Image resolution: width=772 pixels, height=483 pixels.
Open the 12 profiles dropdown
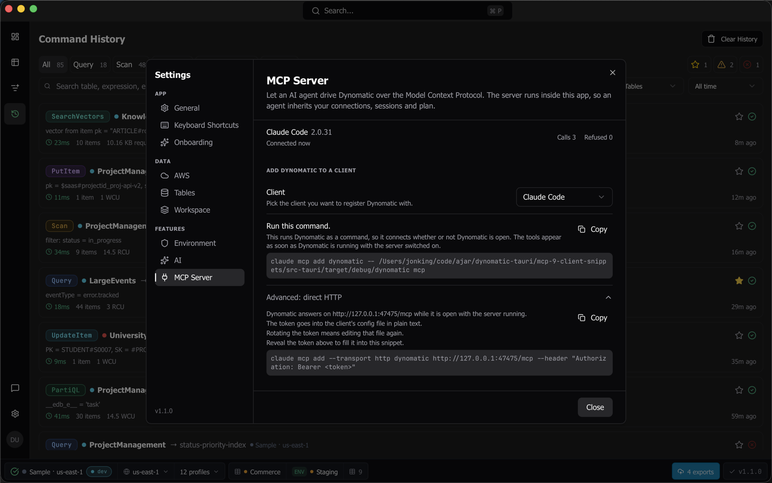(199, 472)
